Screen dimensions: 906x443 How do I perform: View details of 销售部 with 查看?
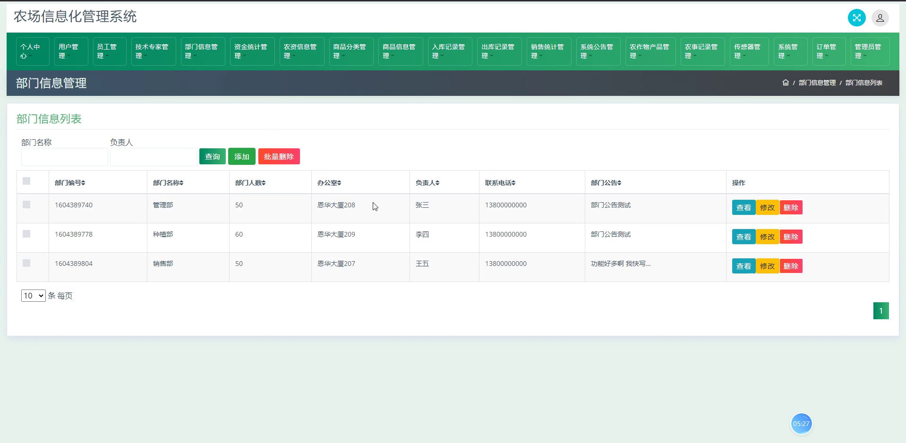click(744, 266)
